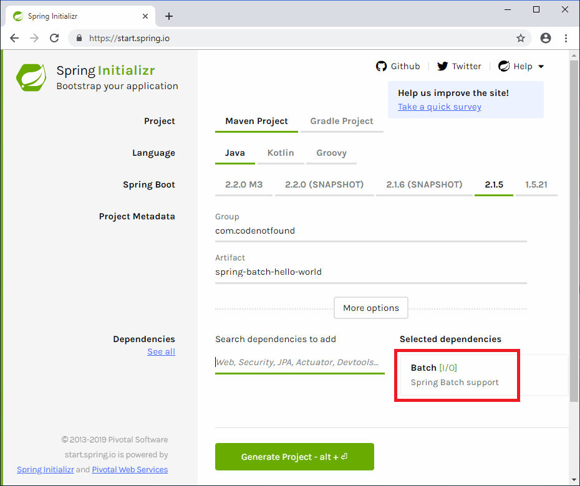Select the Groovy language tab
The image size is (580, 486).
pos(331,153)
